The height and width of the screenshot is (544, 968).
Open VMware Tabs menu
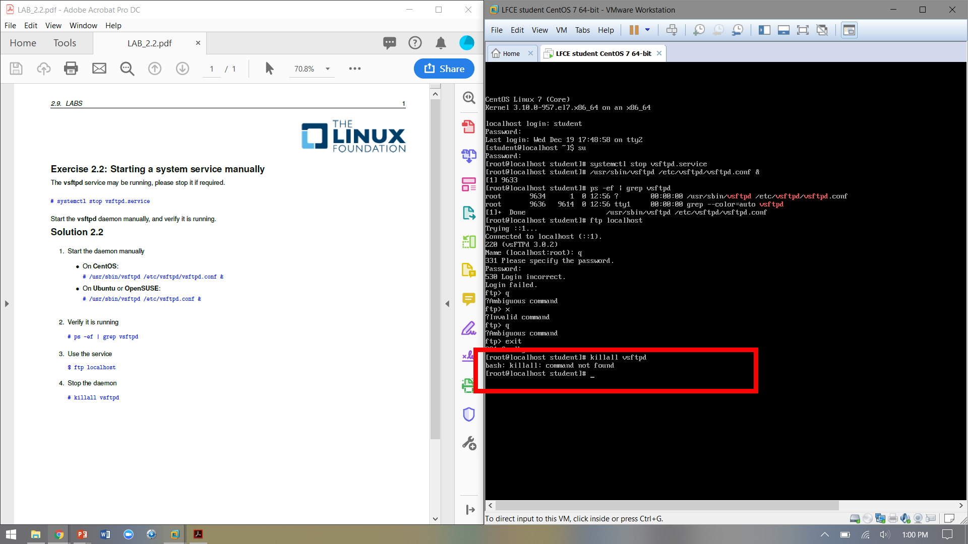[582, 30]
